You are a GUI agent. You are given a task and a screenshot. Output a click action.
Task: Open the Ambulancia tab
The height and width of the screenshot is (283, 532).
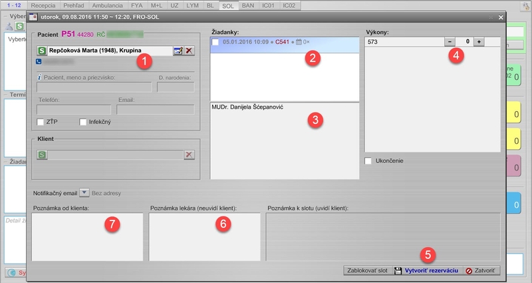pos(106,5)
